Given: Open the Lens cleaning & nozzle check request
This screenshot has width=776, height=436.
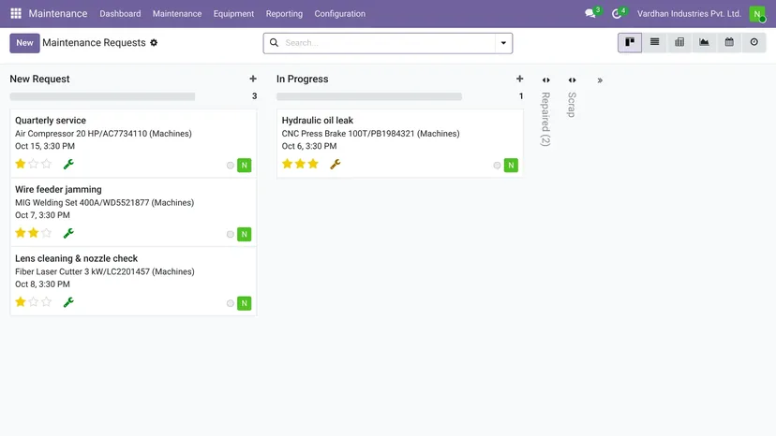Looking at the screenshot, I should point(133,282).
